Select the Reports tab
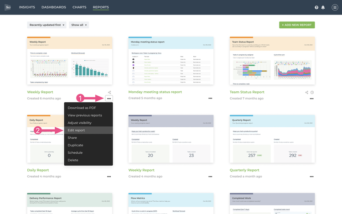 (101, 7)
